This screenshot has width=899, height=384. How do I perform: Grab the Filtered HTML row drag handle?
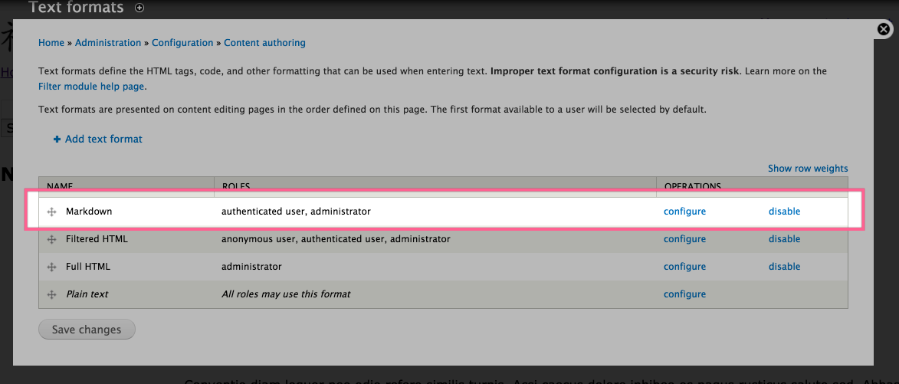[51, 239]
